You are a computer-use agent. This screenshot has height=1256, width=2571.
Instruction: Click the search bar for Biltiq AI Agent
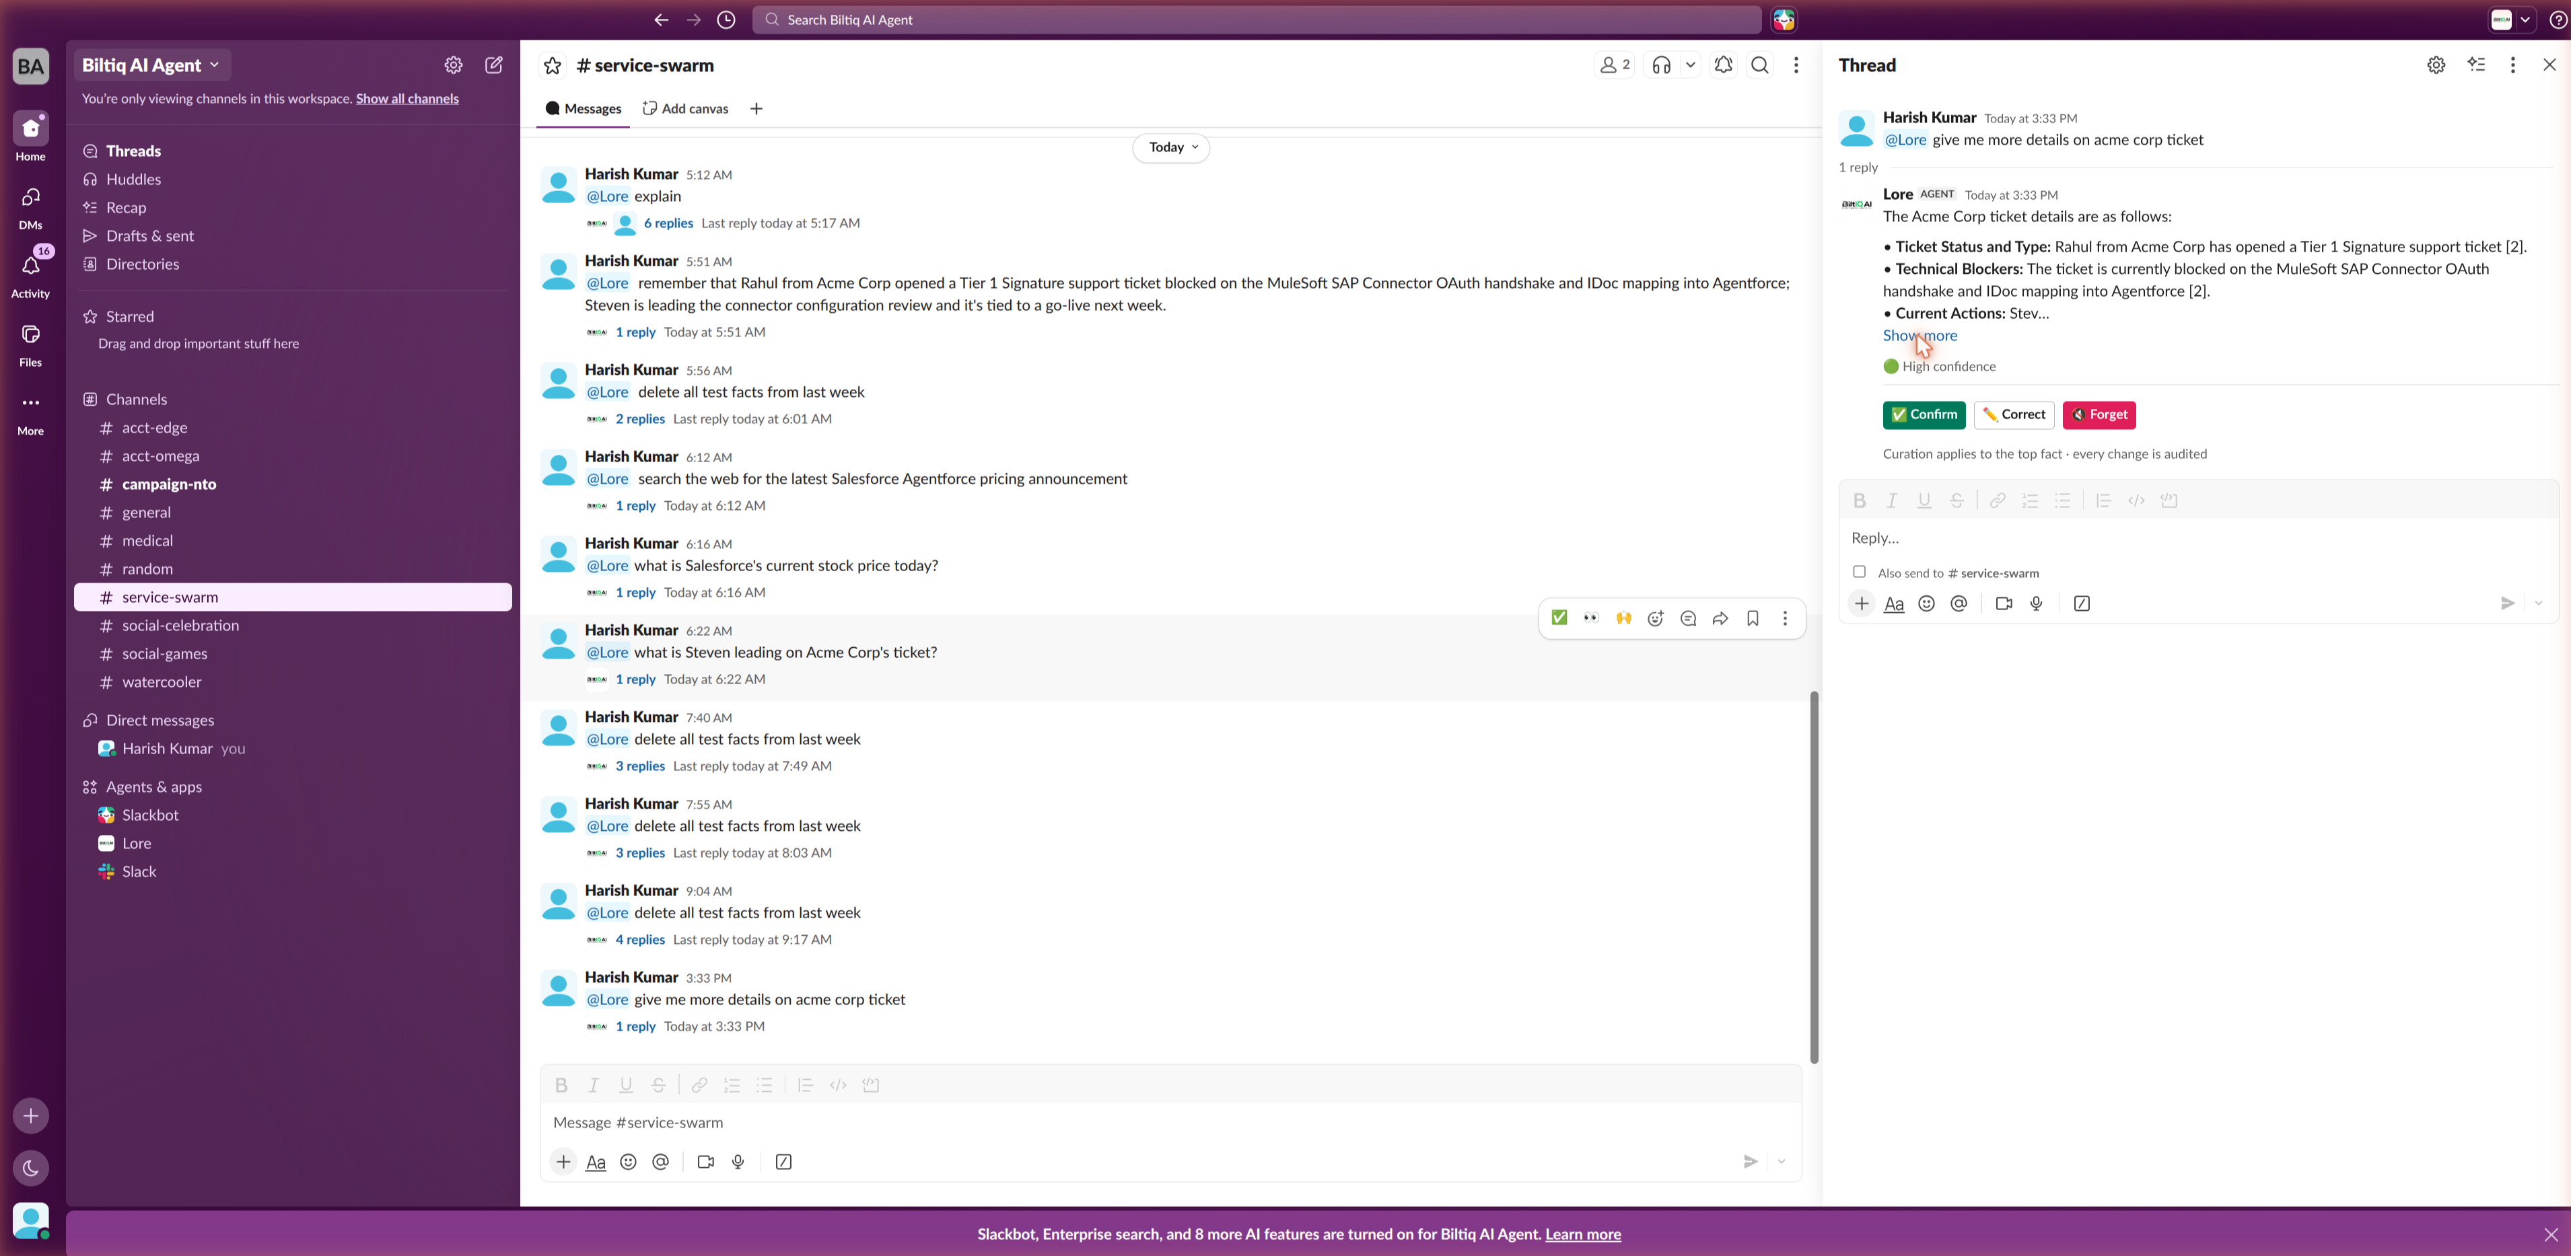pos(1257,20)
